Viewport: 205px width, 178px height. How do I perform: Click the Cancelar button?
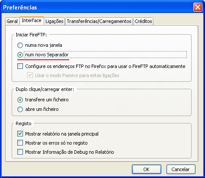pyautogui.click(x=181, y=169)
